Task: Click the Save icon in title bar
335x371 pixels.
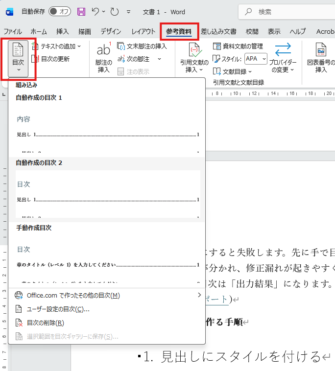Action: coord(81,11)
